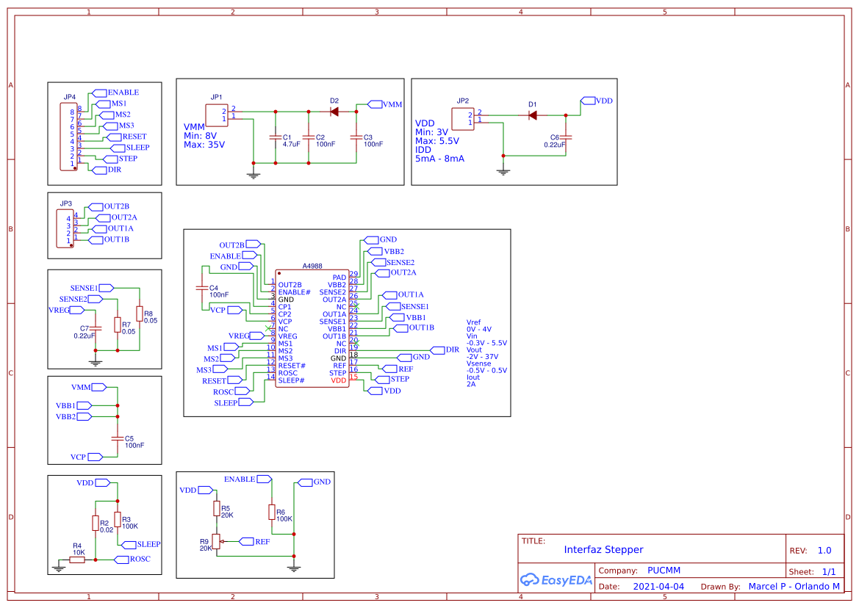Select resistor R6 100K
The width and height of the screenshot is (859, 608).
[x=272, y=513]
